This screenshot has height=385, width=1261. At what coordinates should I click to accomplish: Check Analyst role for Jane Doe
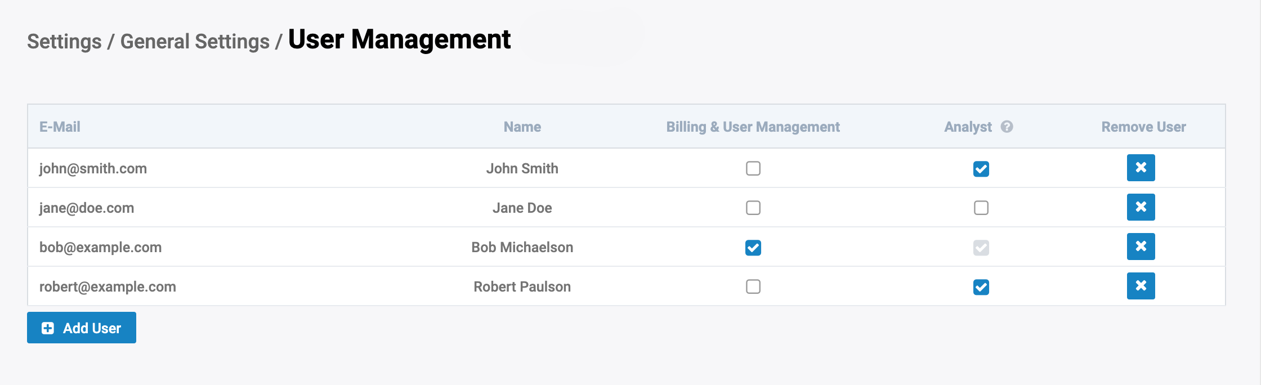981,208
